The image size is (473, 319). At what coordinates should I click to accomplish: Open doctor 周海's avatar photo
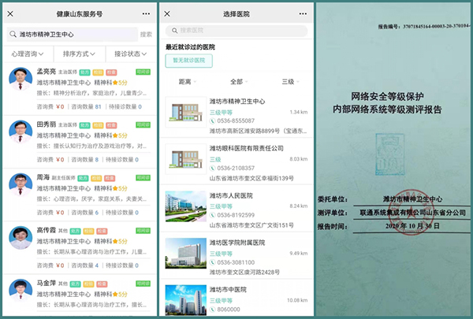(x=20, y=185)
